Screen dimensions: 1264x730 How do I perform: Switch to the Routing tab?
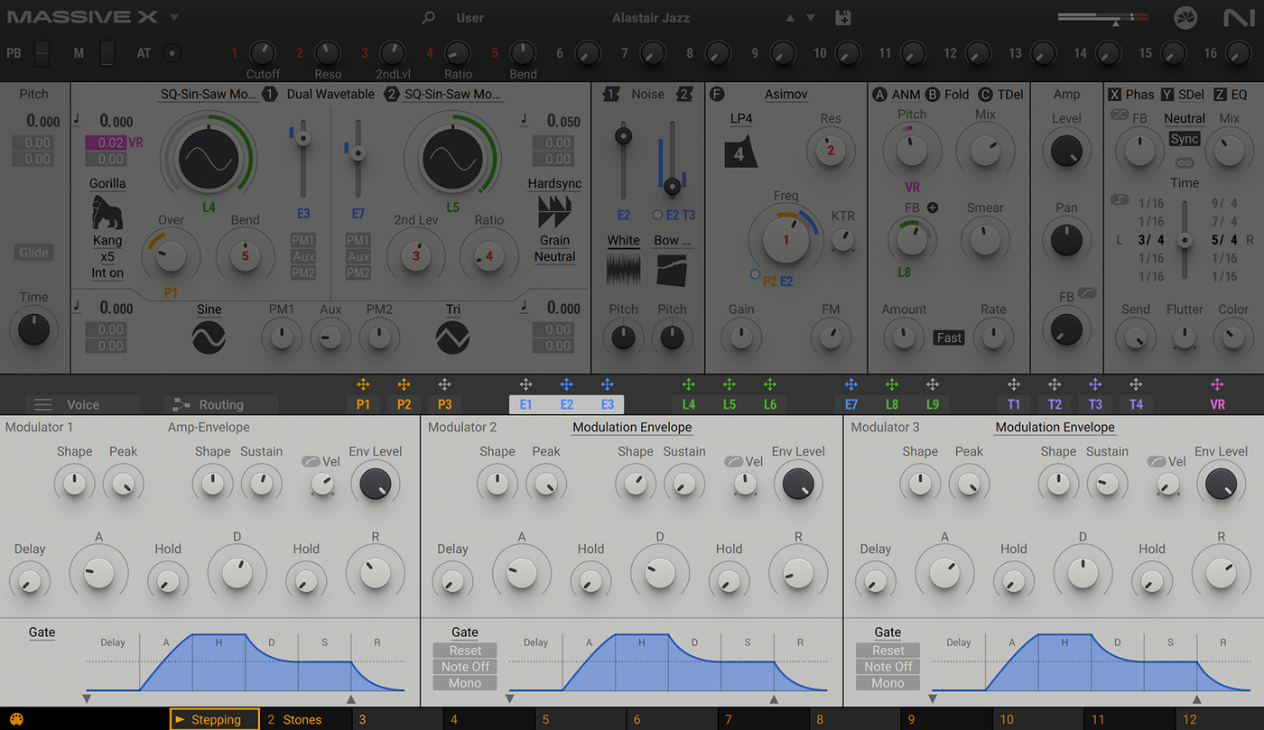tap(220, 404)
